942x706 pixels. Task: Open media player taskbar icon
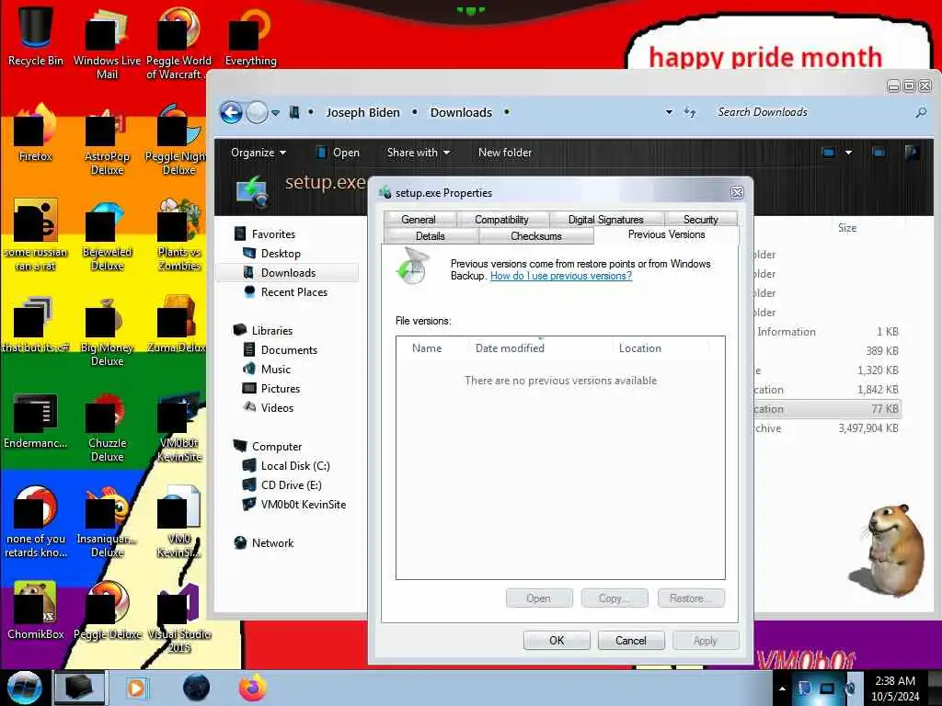pyautogui.click(x=136, y=688)
